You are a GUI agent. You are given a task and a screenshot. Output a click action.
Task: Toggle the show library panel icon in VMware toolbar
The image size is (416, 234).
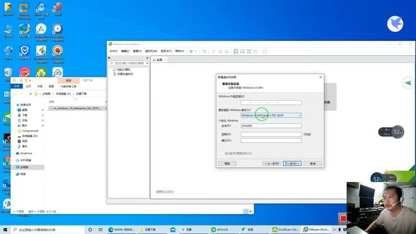coord(236,51)
